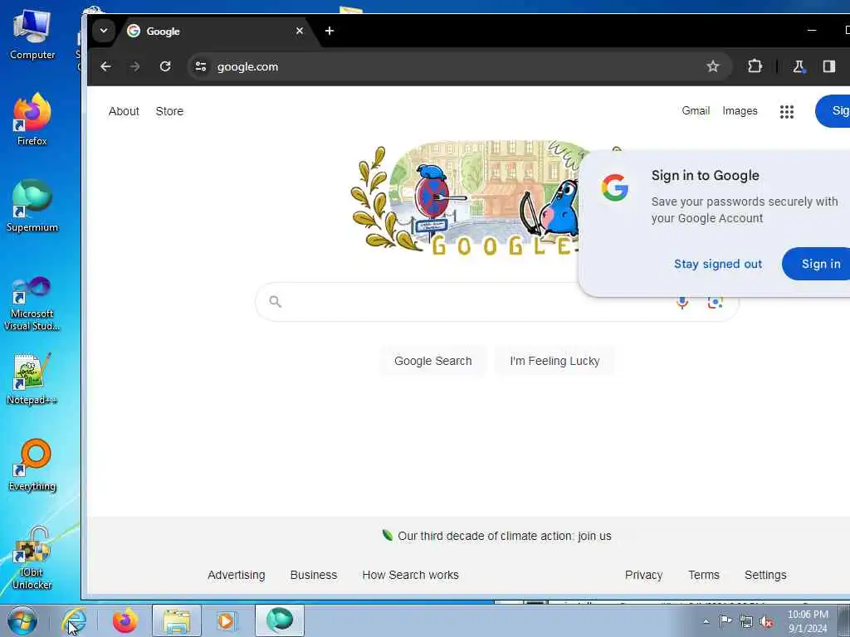Reload the page
This screenshot has height=637, width=850.
pos(165,66)
